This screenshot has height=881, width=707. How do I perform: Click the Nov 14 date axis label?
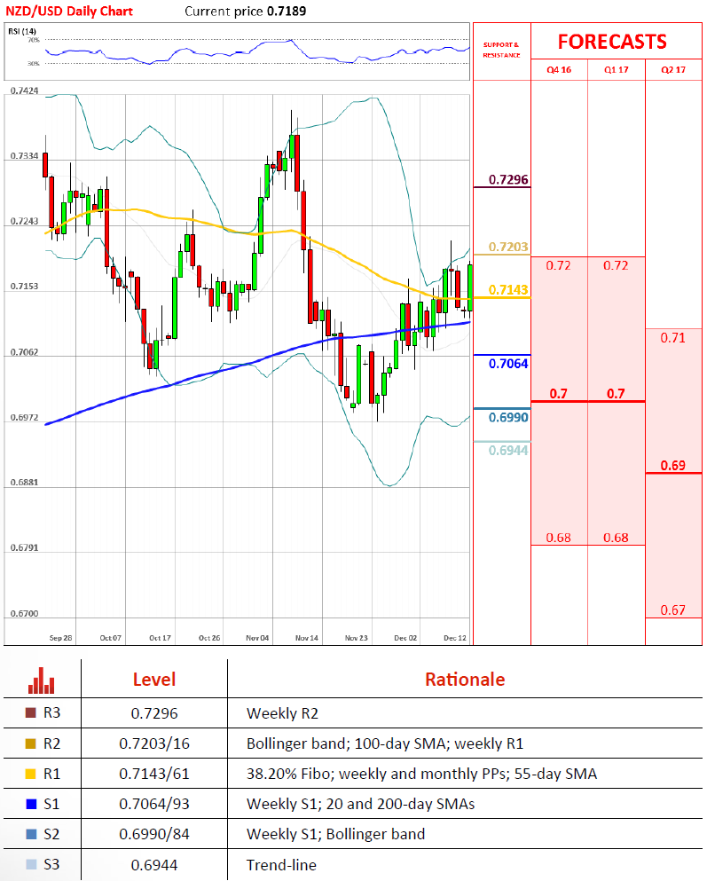coord(307,638)
